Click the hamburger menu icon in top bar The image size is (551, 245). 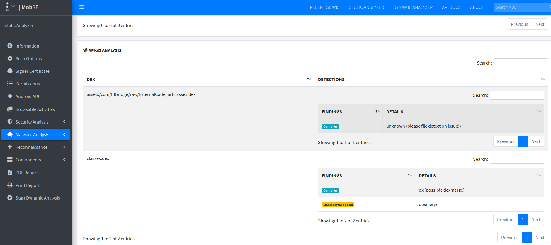[x=81, y=7]
